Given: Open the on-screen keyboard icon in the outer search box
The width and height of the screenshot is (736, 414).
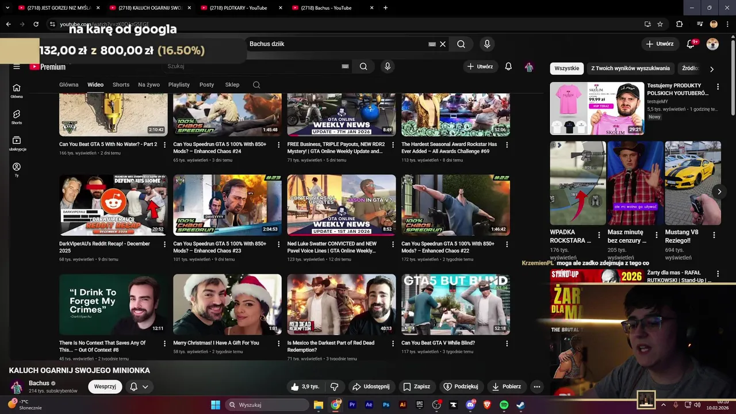Looking at the screenshot, I should [x=432, y=44].
